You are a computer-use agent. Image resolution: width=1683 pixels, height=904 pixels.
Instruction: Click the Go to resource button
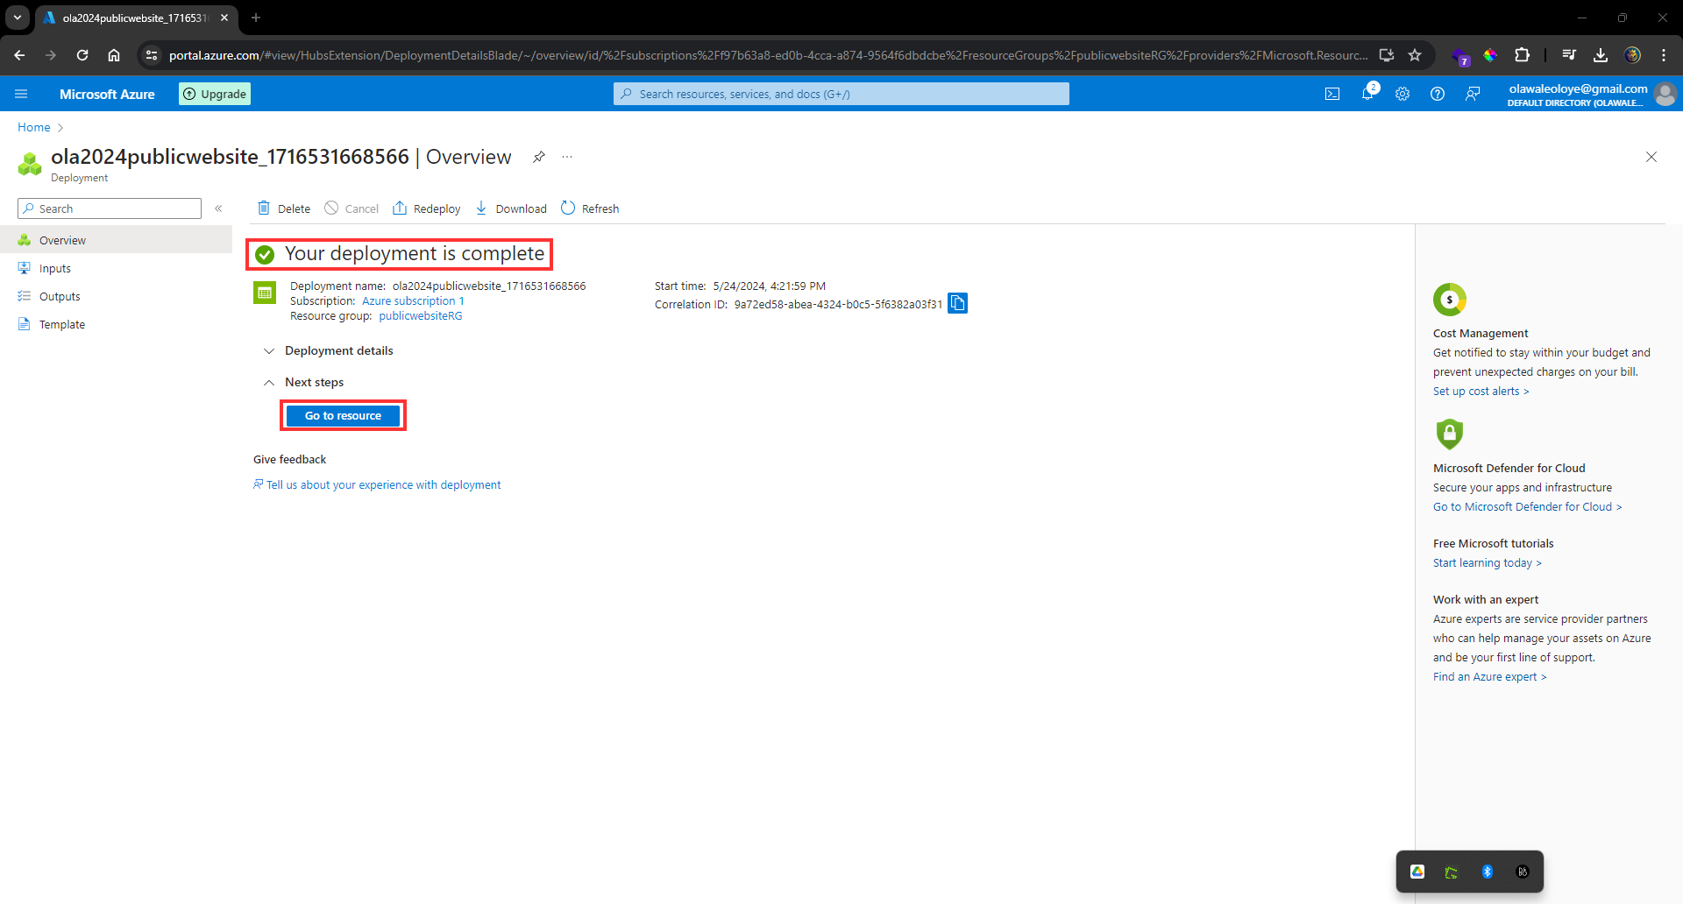(x=343, y=416)
